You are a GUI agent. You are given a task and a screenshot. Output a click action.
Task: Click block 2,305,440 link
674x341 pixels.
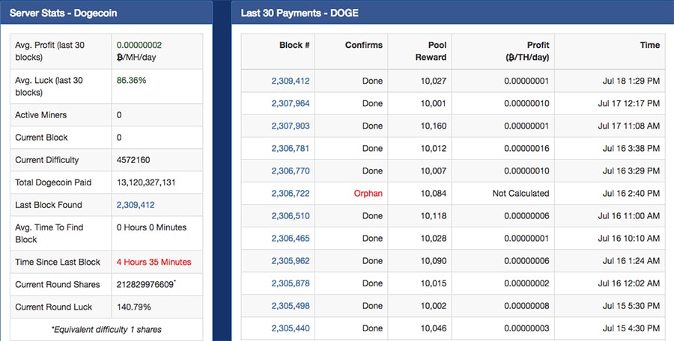(x=290, y=328)
